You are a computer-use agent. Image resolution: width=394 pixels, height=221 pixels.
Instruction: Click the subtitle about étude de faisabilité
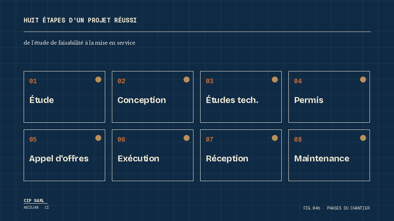(79, 43)
